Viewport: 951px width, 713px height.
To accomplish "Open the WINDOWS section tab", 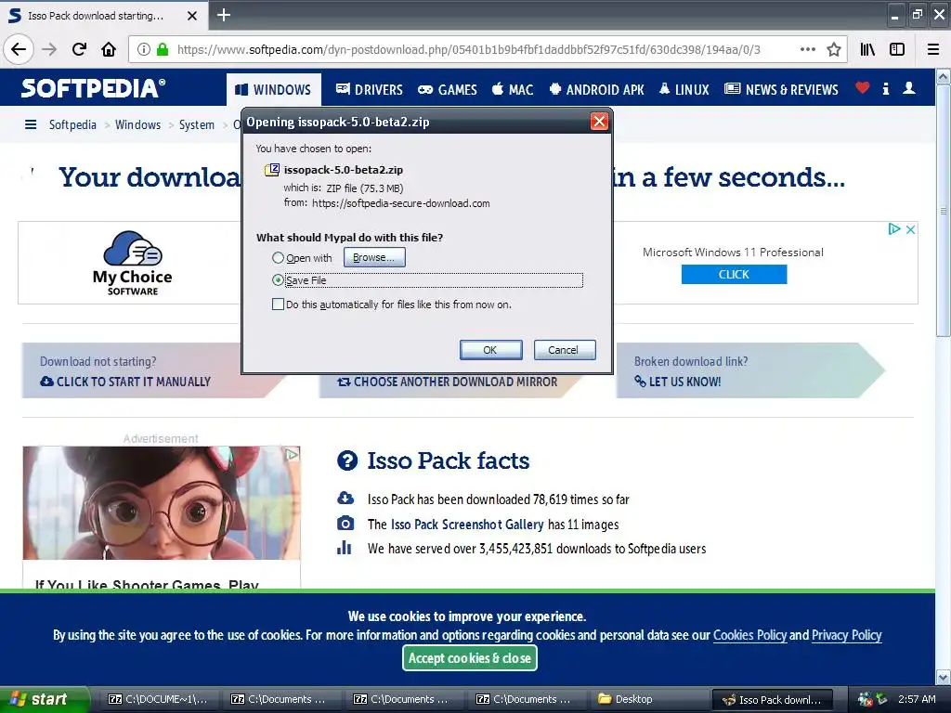I will [274, 90].
